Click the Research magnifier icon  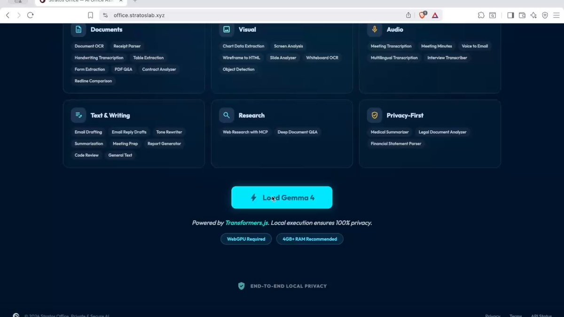227,115
